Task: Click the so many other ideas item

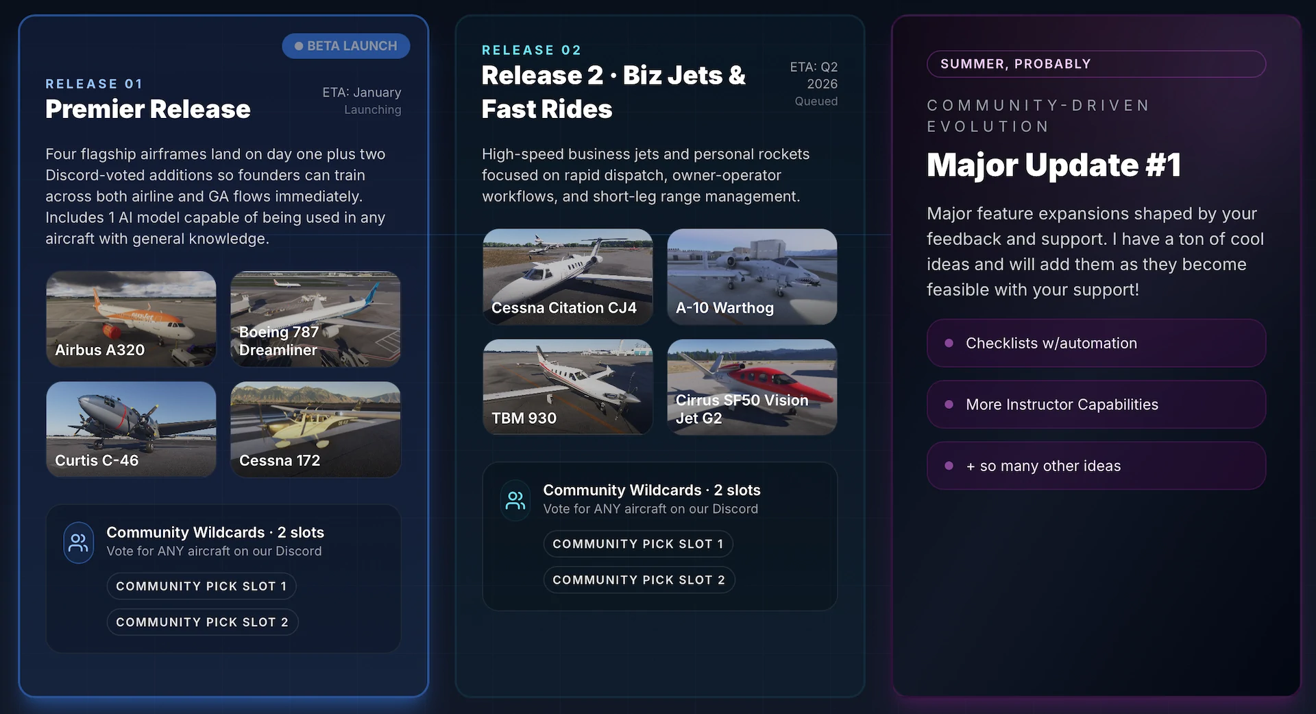Action: click(x=1095, y=466)
